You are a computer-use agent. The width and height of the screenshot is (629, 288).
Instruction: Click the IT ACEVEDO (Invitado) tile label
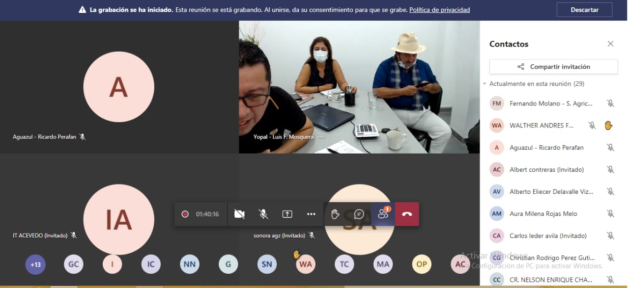[x=40, y=236]
